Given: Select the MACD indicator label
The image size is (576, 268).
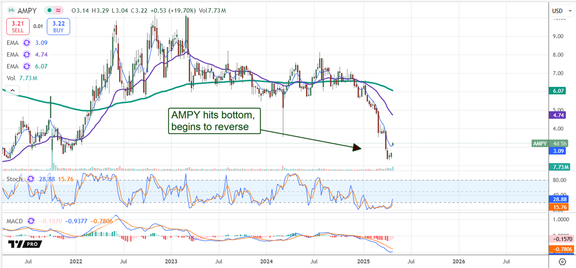Looking at the screenshot, I should [x=14, y=221].
